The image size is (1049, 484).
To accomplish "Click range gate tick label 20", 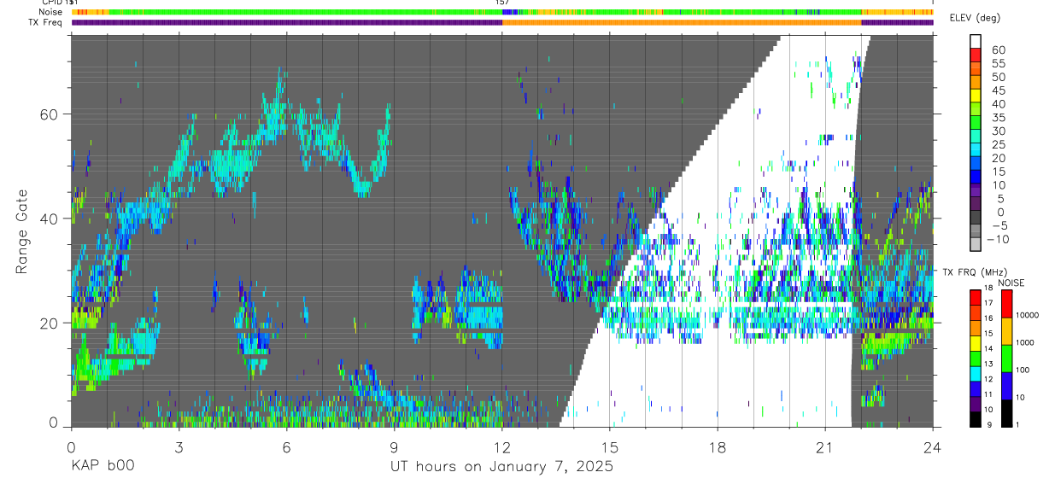I will (x=50, y=323).
